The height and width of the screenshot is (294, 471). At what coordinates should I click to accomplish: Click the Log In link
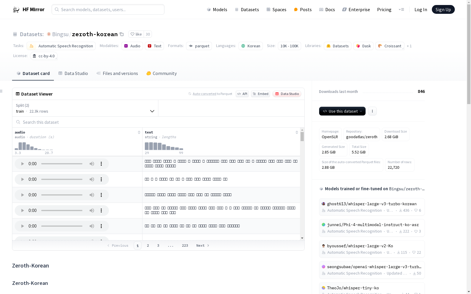[421, 9]
